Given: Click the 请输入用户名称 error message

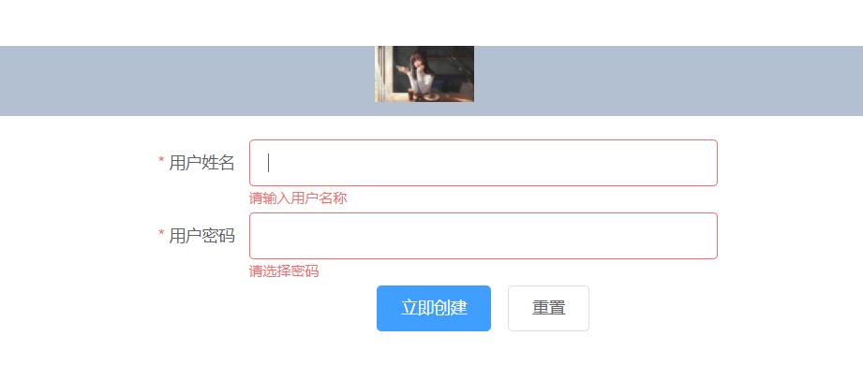Looking at the screenshot, I should [x=298, y=198].
